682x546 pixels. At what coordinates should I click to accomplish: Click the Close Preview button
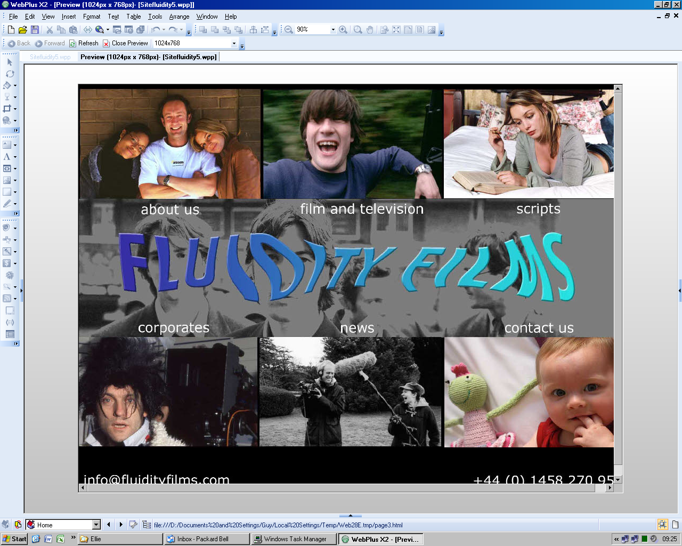(126, 43)
